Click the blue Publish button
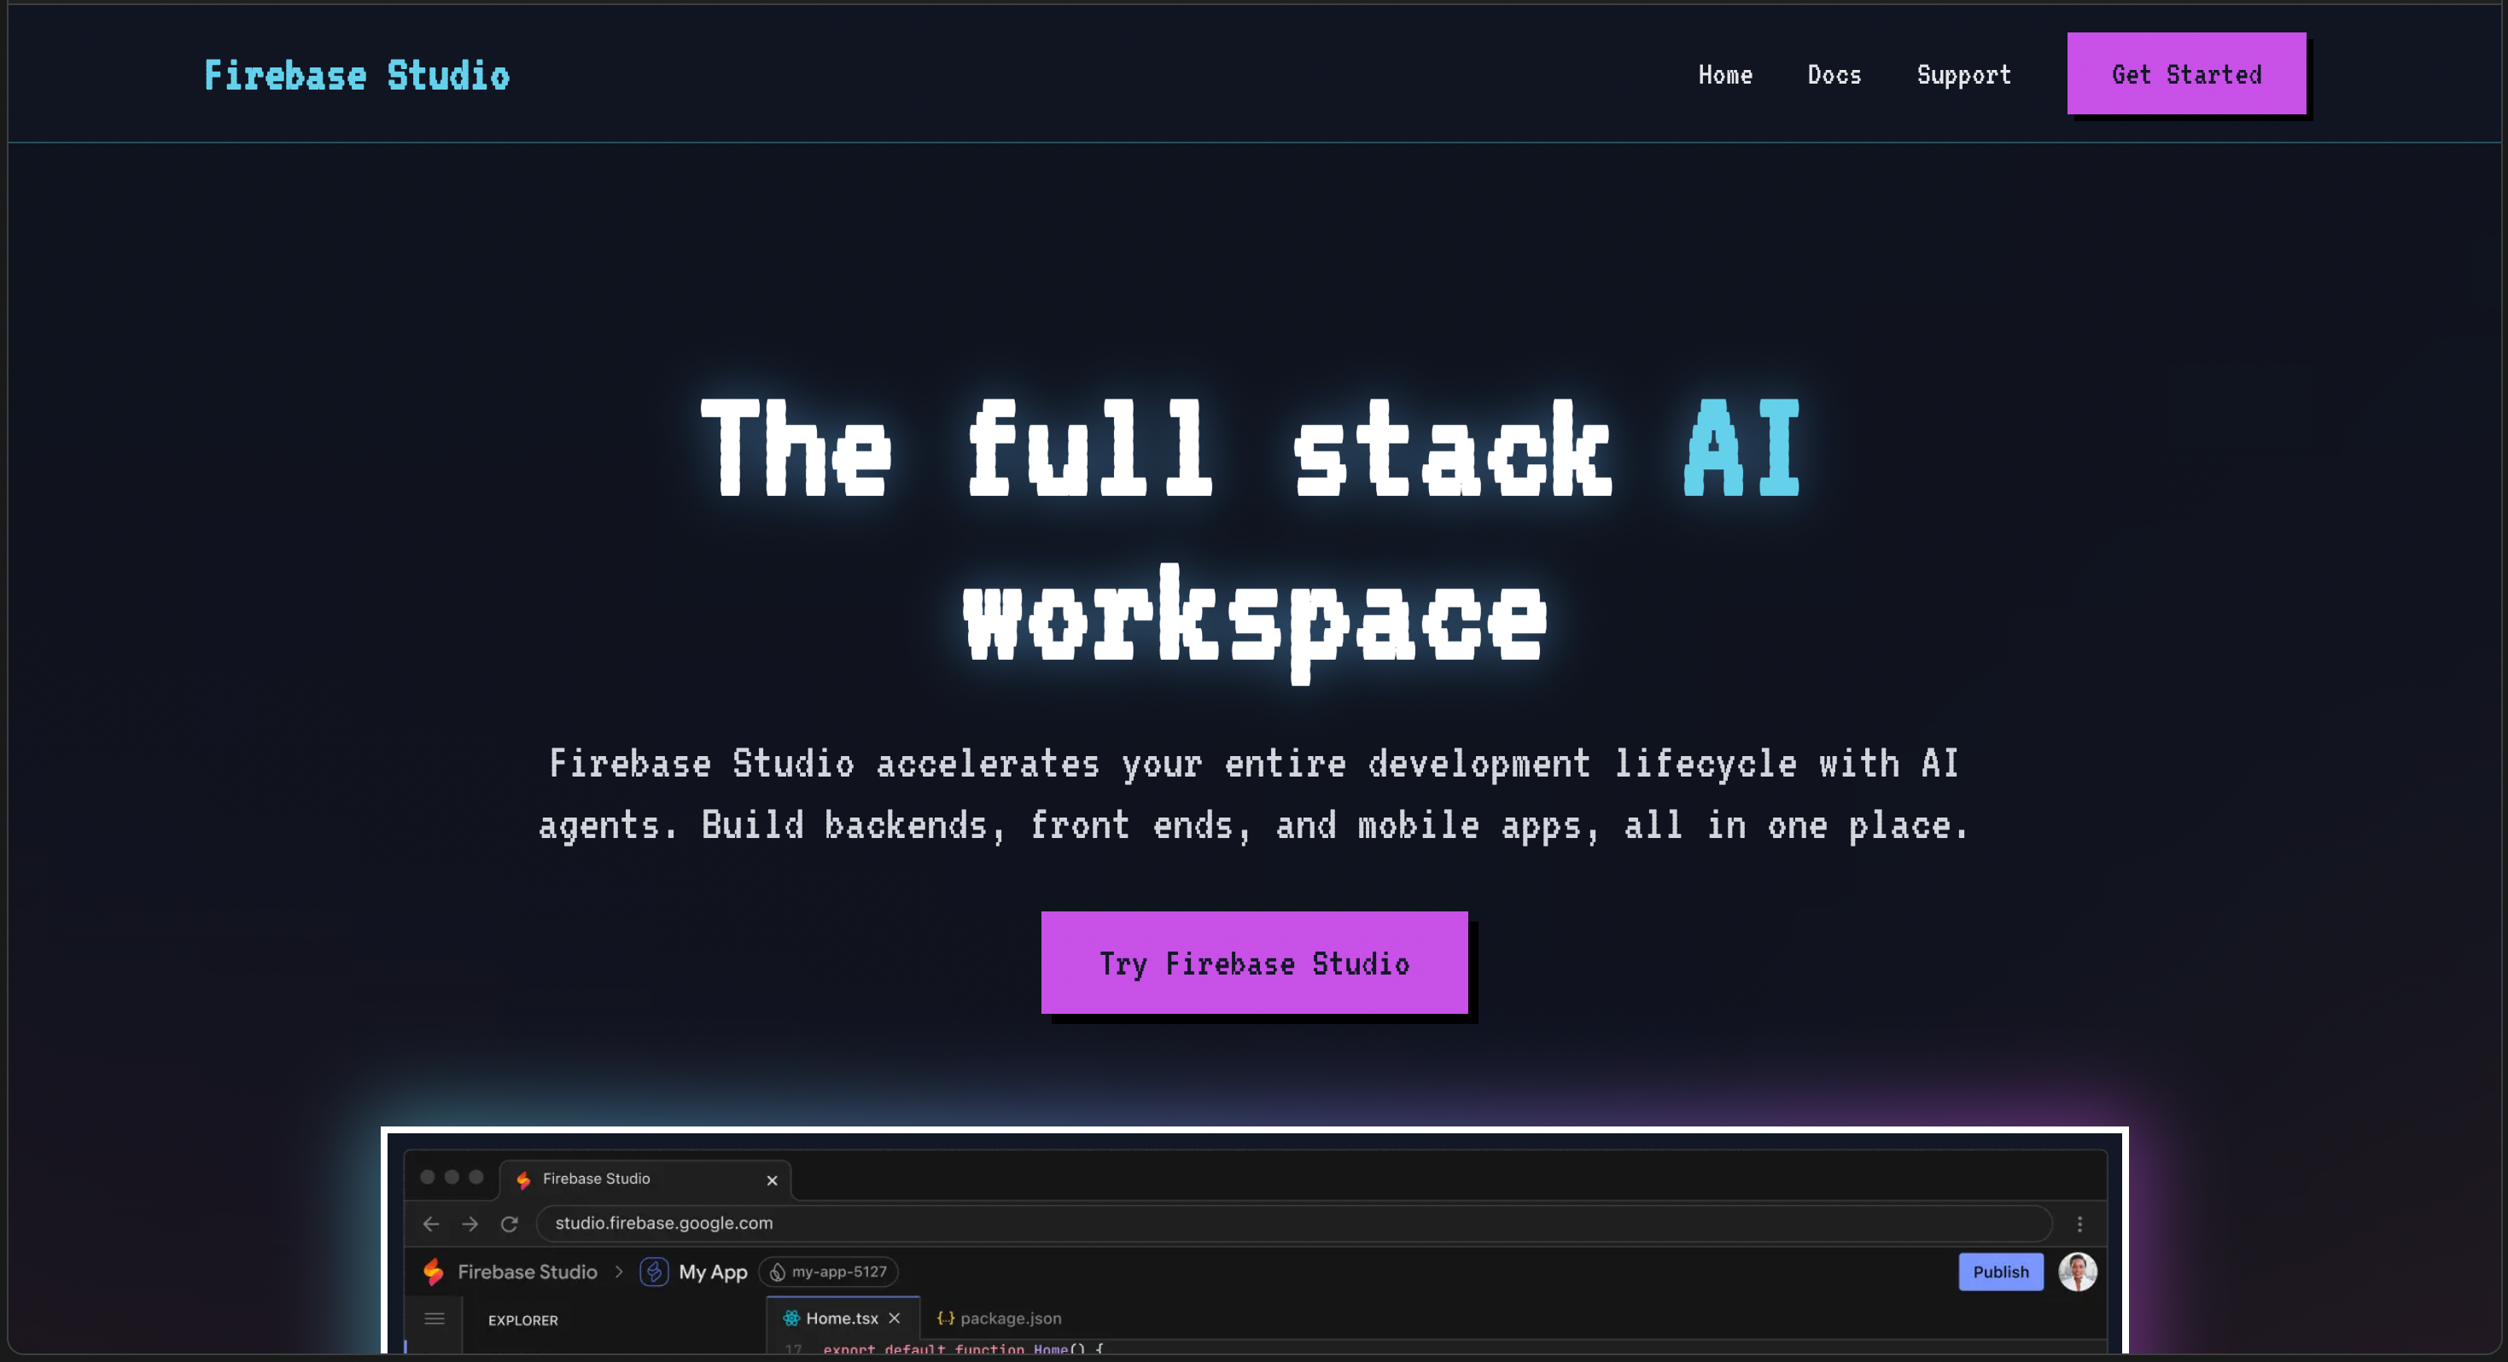The width and height of the screenshot is (2508, 1362). click(2000, 1272)
